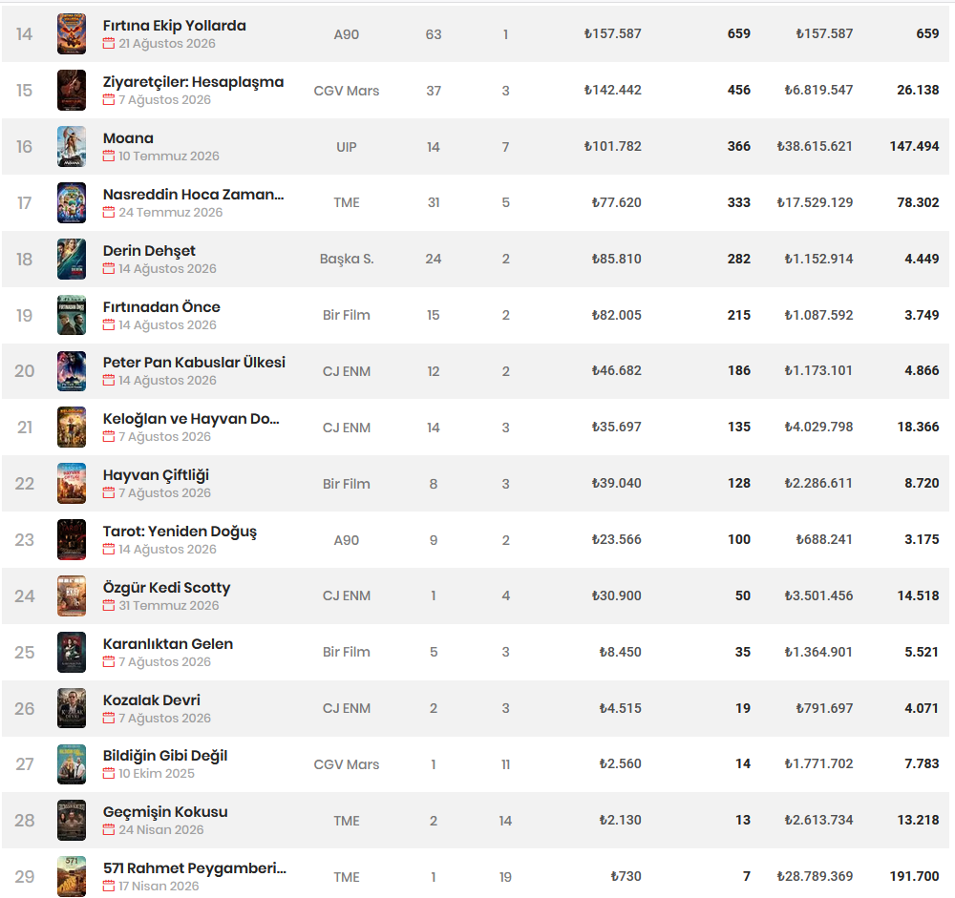Click calendar icon next to 7 Ağustos 2026 under Ziyaretçiler
Screen dimensions: 955x898
click(x=109, y=100)
